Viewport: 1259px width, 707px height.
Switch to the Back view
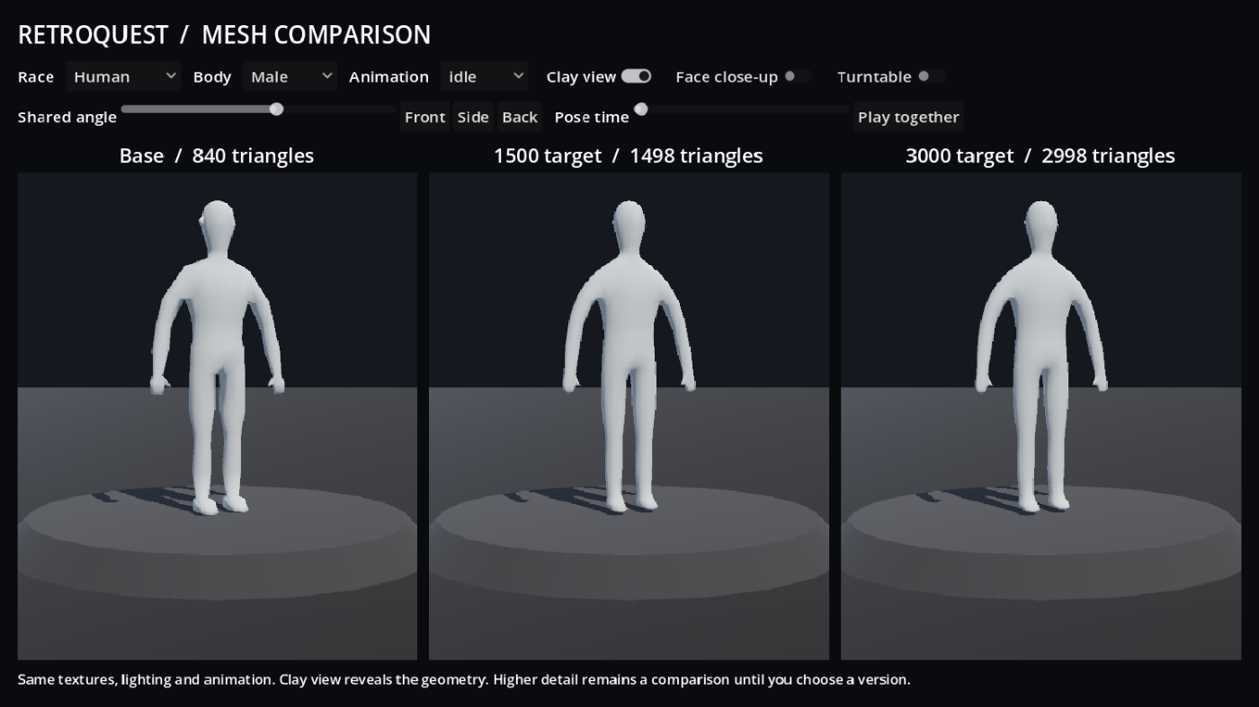pos(520,117)
